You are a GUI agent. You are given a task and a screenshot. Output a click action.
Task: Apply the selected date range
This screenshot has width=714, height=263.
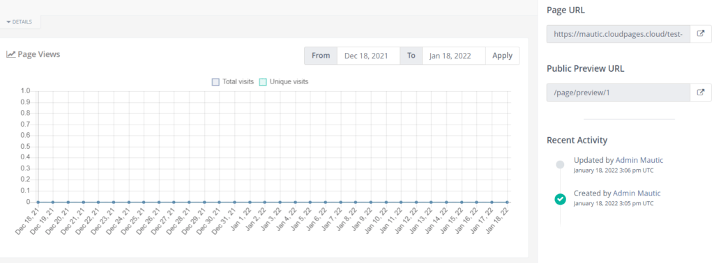[502, 56]
